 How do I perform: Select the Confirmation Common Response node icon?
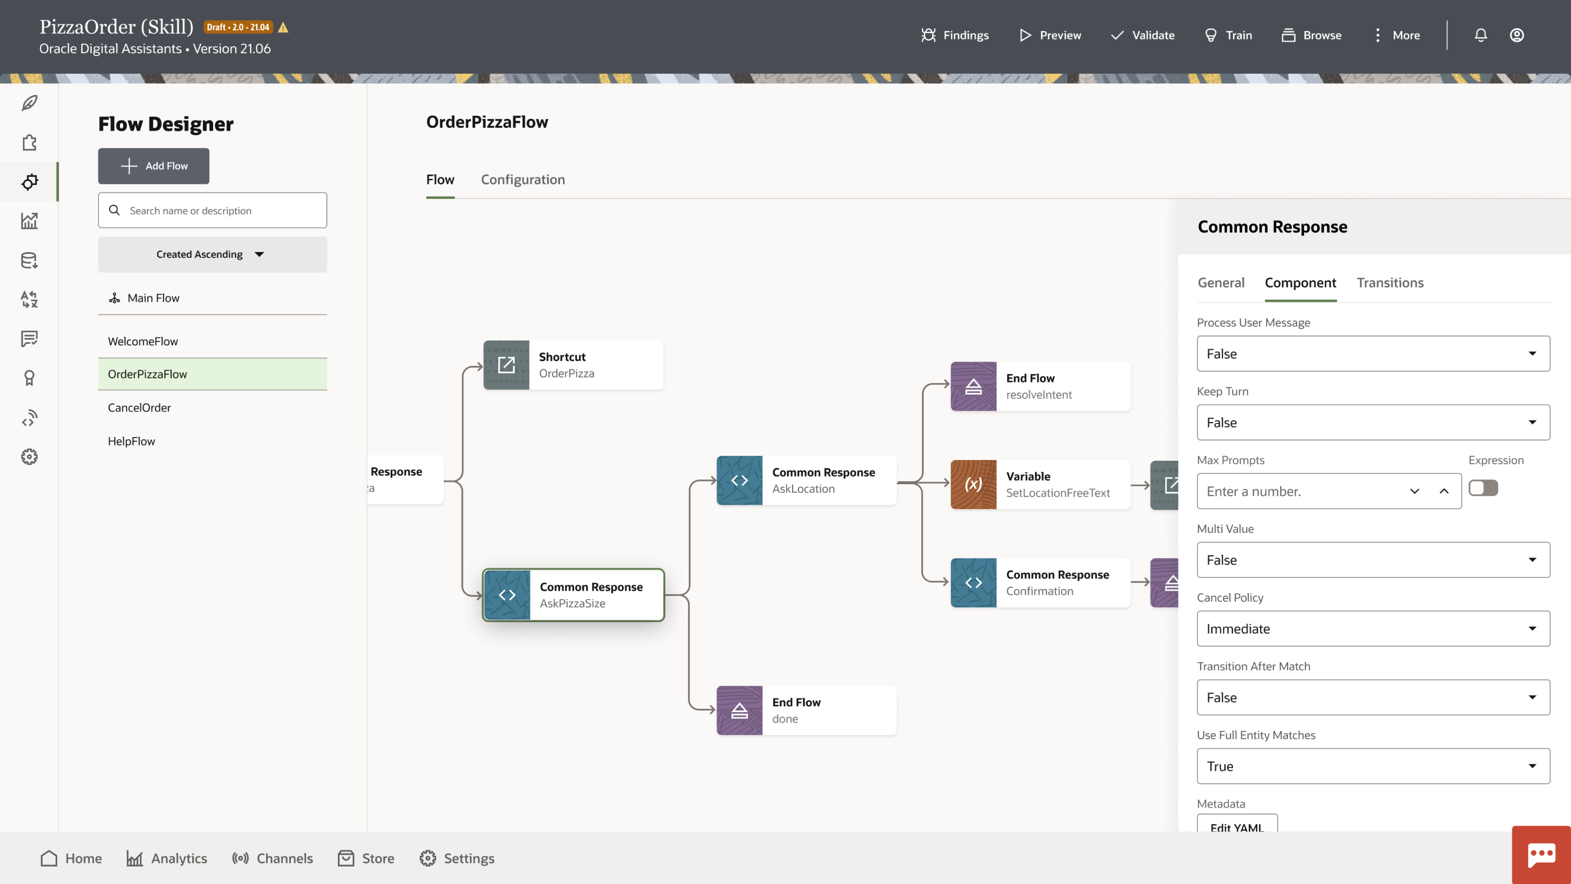(973, 583)
